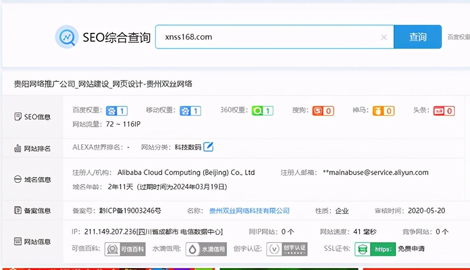Image resolution: width=470 pixels, height=270 pixels.
Task: Click the 查询 search button
Action: tap(418, 37)
